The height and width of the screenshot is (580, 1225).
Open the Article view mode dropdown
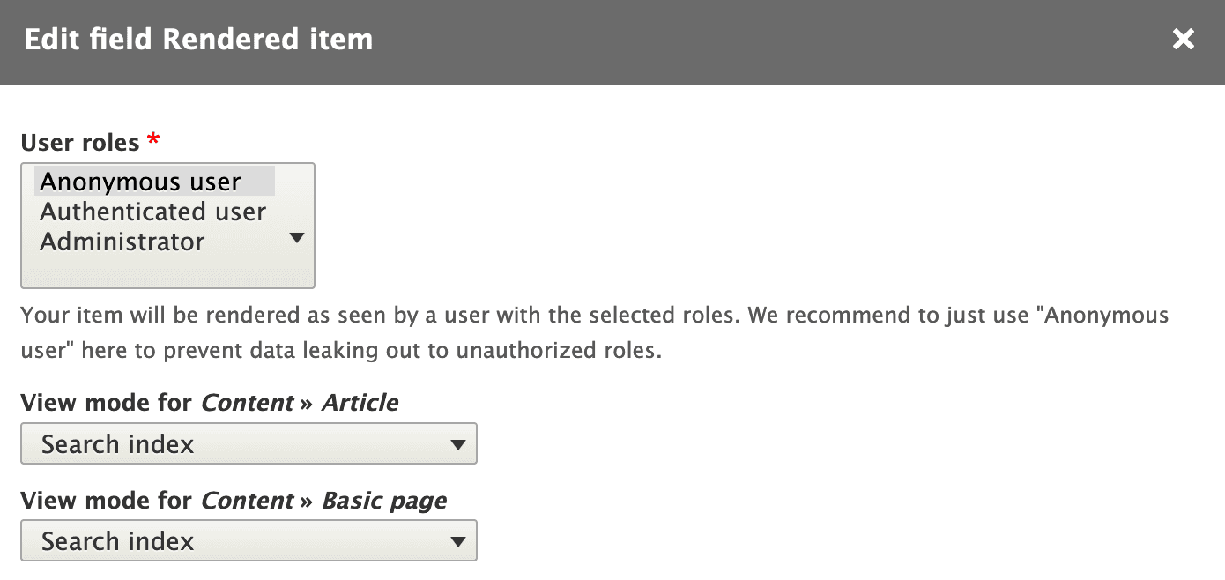[249, 443]
